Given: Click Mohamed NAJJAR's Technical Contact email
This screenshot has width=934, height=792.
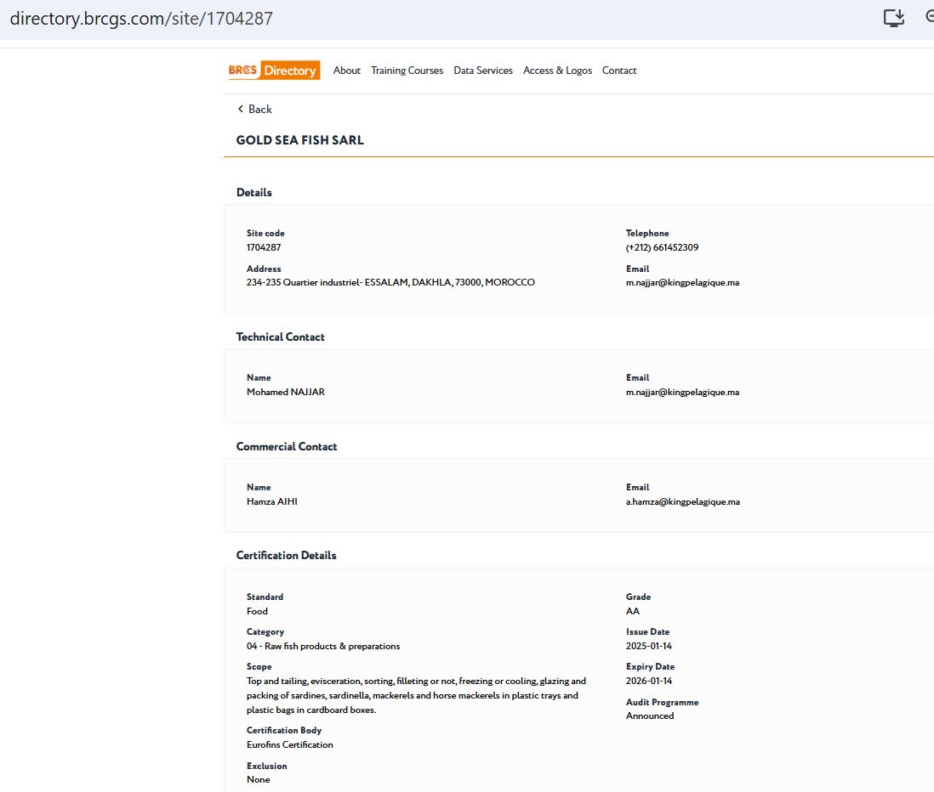Looking at the screenshot, I should click(x=682, y=392).
